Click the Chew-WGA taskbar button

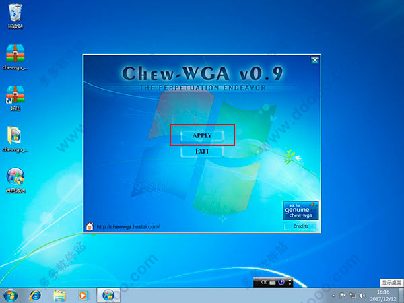pyautogui.click(x=108, y=296)
